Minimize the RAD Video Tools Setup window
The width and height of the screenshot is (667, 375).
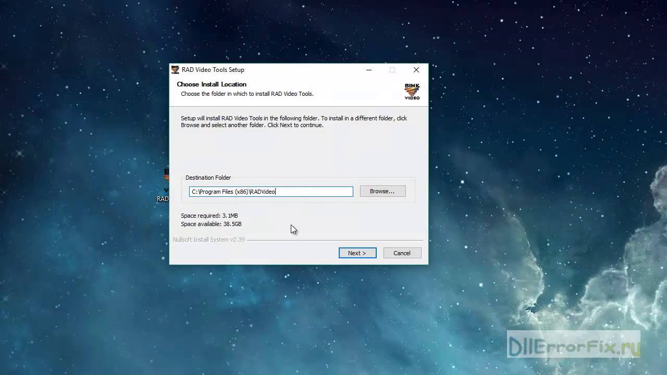[368, 70]
